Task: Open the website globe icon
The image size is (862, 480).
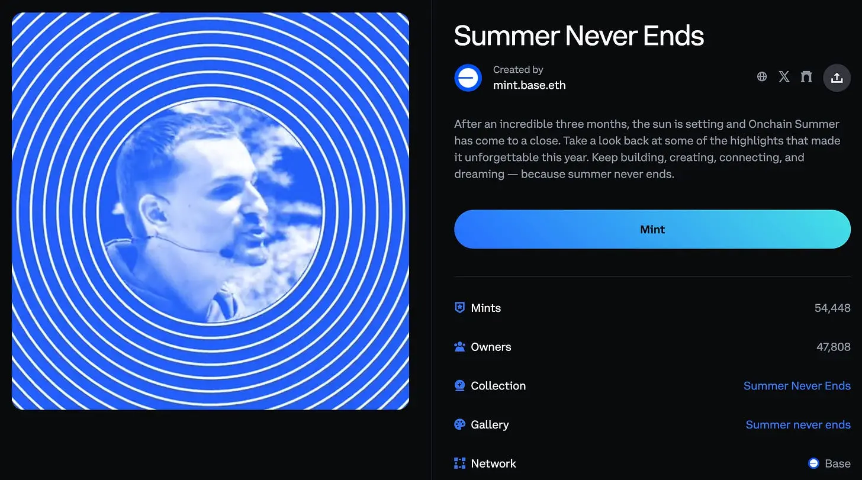Action: coord(762,76)
